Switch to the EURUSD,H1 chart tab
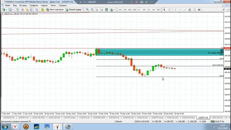This screenshot has height=130, width=231. tap(114, 118)
